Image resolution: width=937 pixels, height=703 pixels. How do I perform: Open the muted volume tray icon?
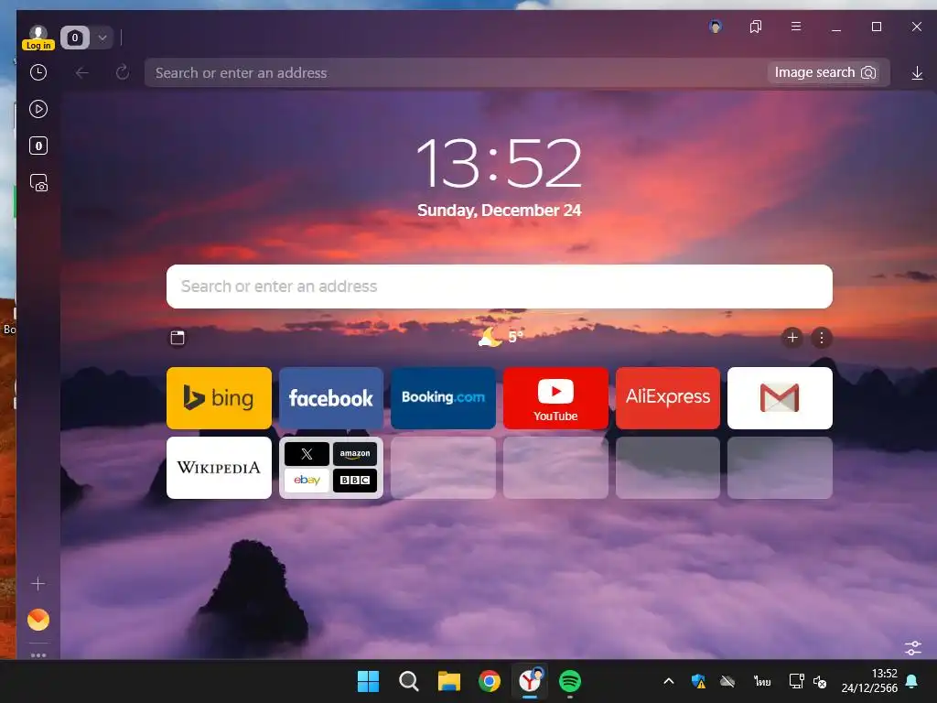[821, 681]
